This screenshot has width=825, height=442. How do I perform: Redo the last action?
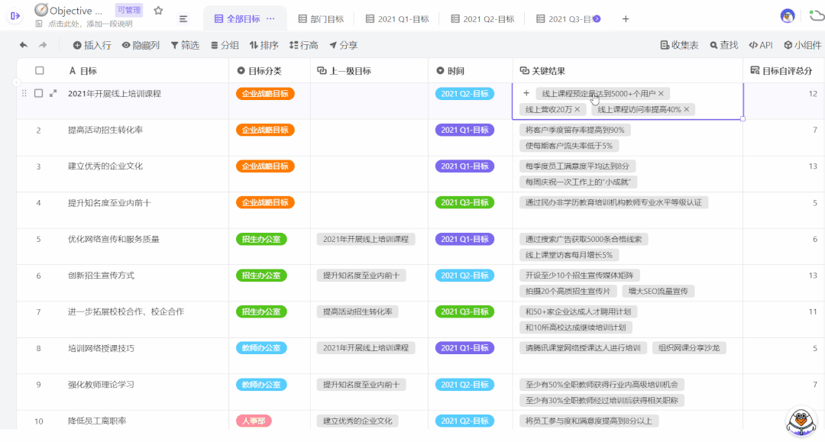tap(43, 45)
